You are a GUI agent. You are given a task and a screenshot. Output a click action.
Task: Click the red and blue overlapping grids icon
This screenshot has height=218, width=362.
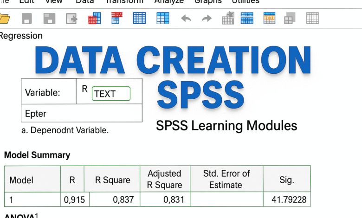(x=94, y=18)
